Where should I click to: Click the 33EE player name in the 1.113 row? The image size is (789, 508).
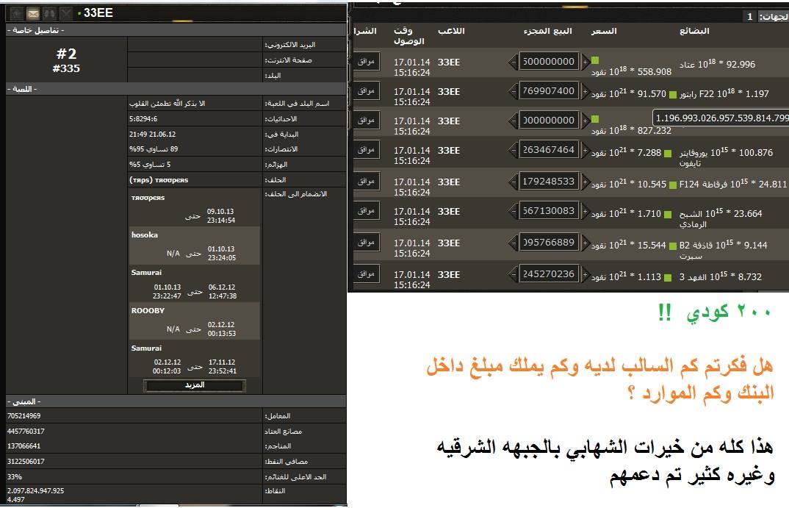tap(449, 275)
